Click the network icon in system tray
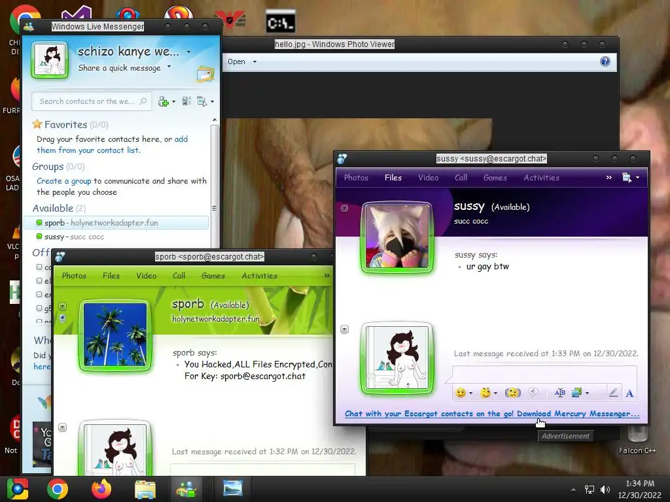The height and width of the screenshot is (502, 670). [x=590, y=490]
